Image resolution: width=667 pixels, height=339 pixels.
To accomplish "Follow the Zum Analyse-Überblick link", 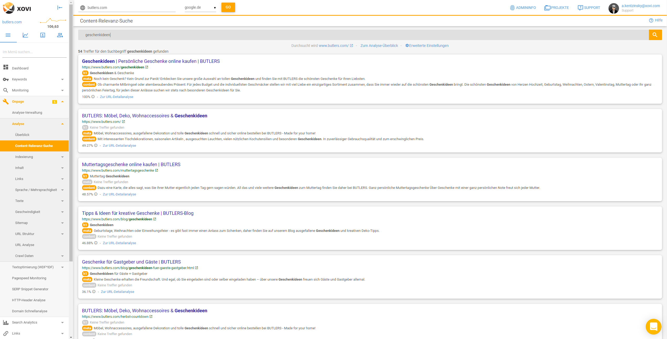I will click(379, 46).
